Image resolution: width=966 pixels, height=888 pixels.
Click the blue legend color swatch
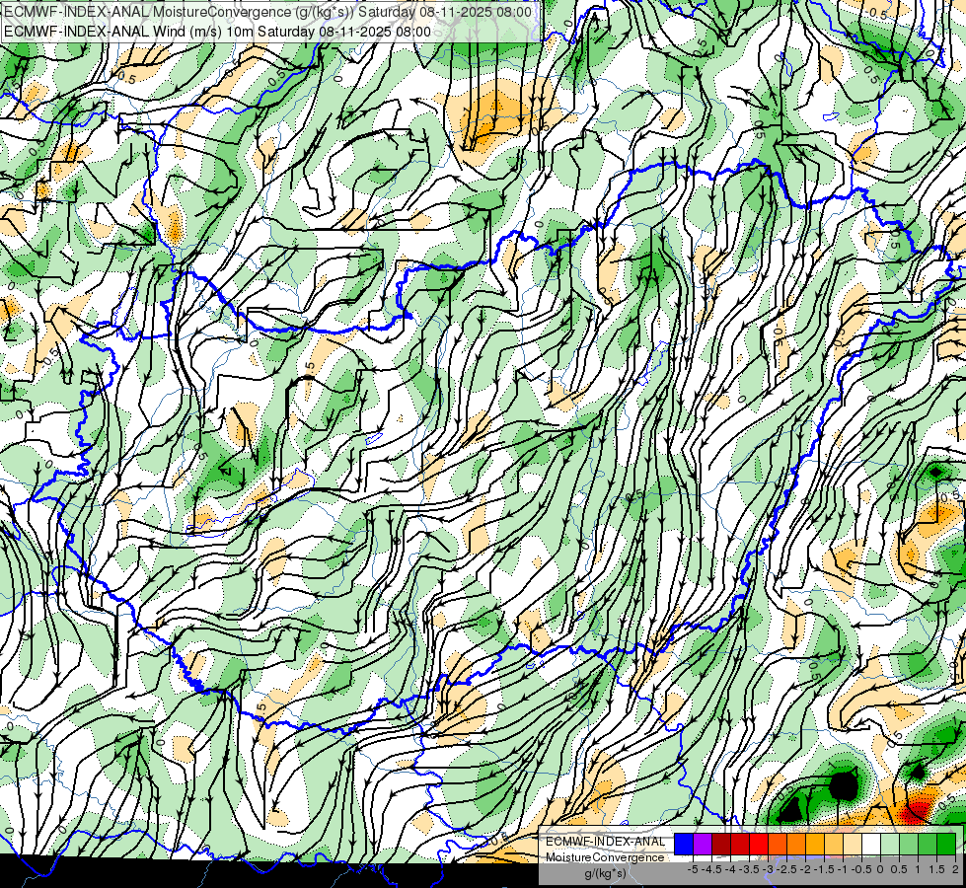(x=683, y=845)
